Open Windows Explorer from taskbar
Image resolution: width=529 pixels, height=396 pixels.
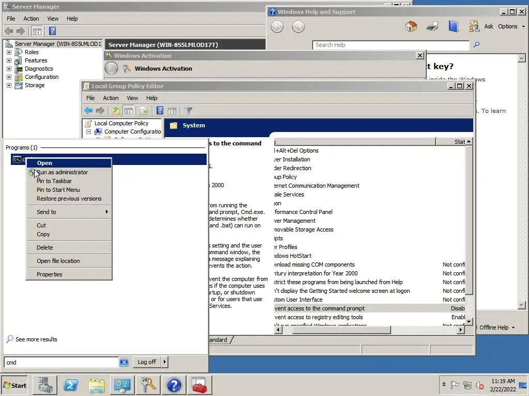pos(97,385)
